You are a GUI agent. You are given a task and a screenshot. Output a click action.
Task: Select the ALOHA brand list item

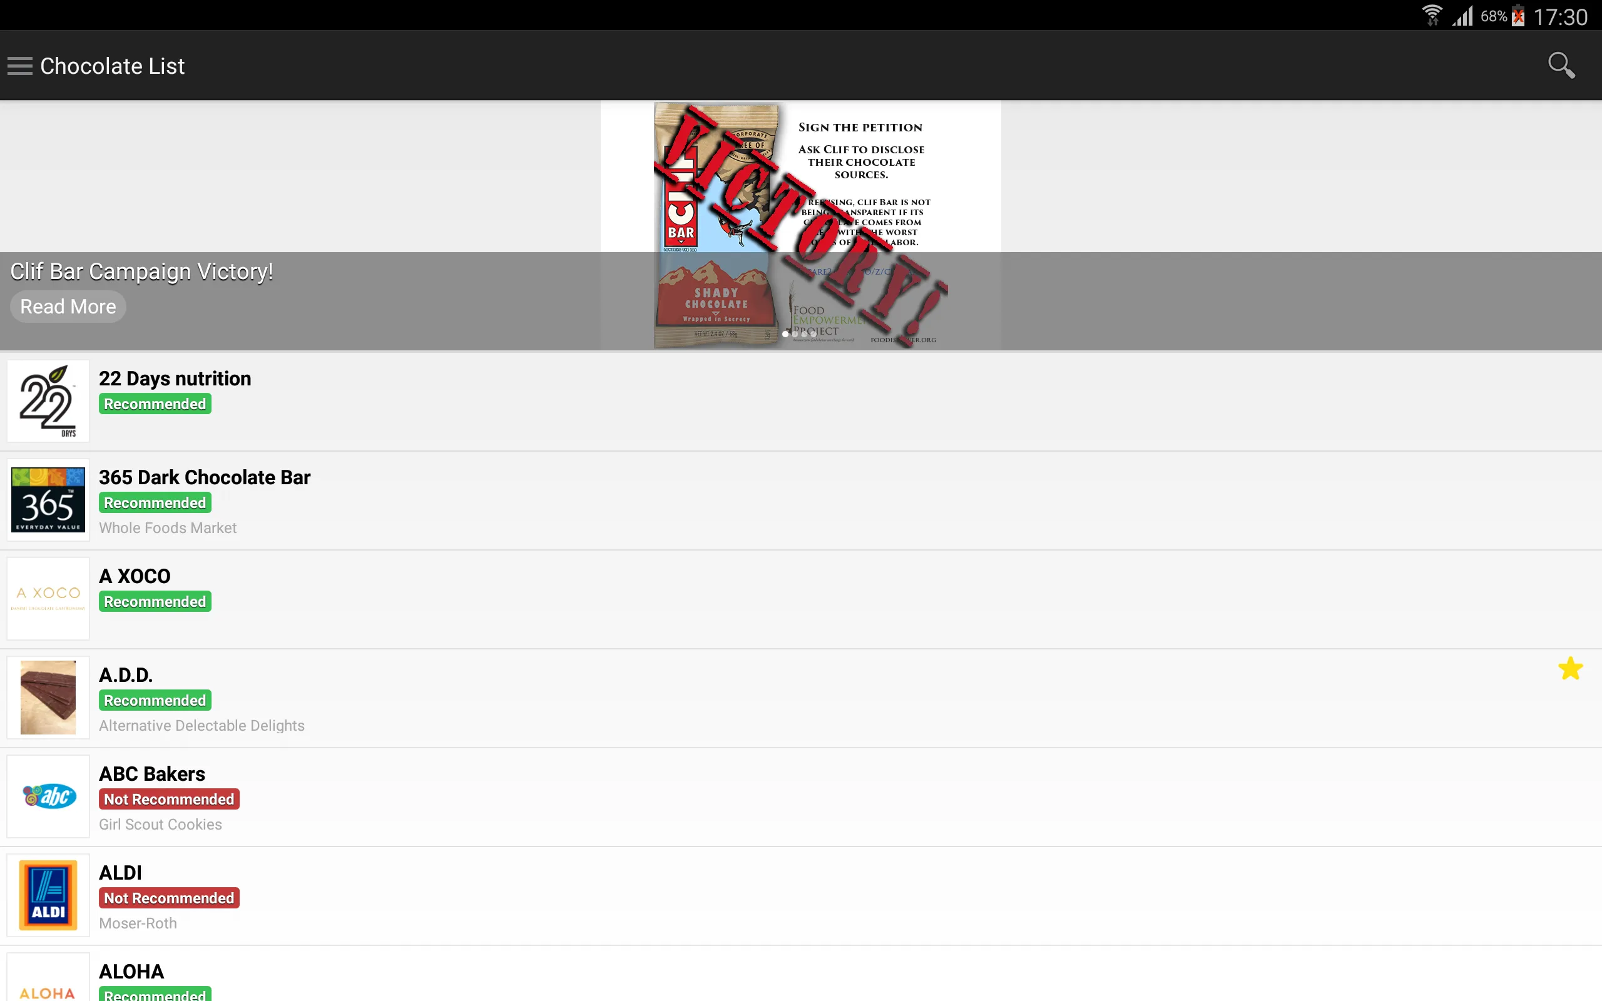coord(800,978)
